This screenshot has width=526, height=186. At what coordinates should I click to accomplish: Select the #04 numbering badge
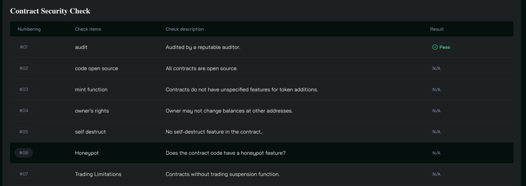pos(24,111)
